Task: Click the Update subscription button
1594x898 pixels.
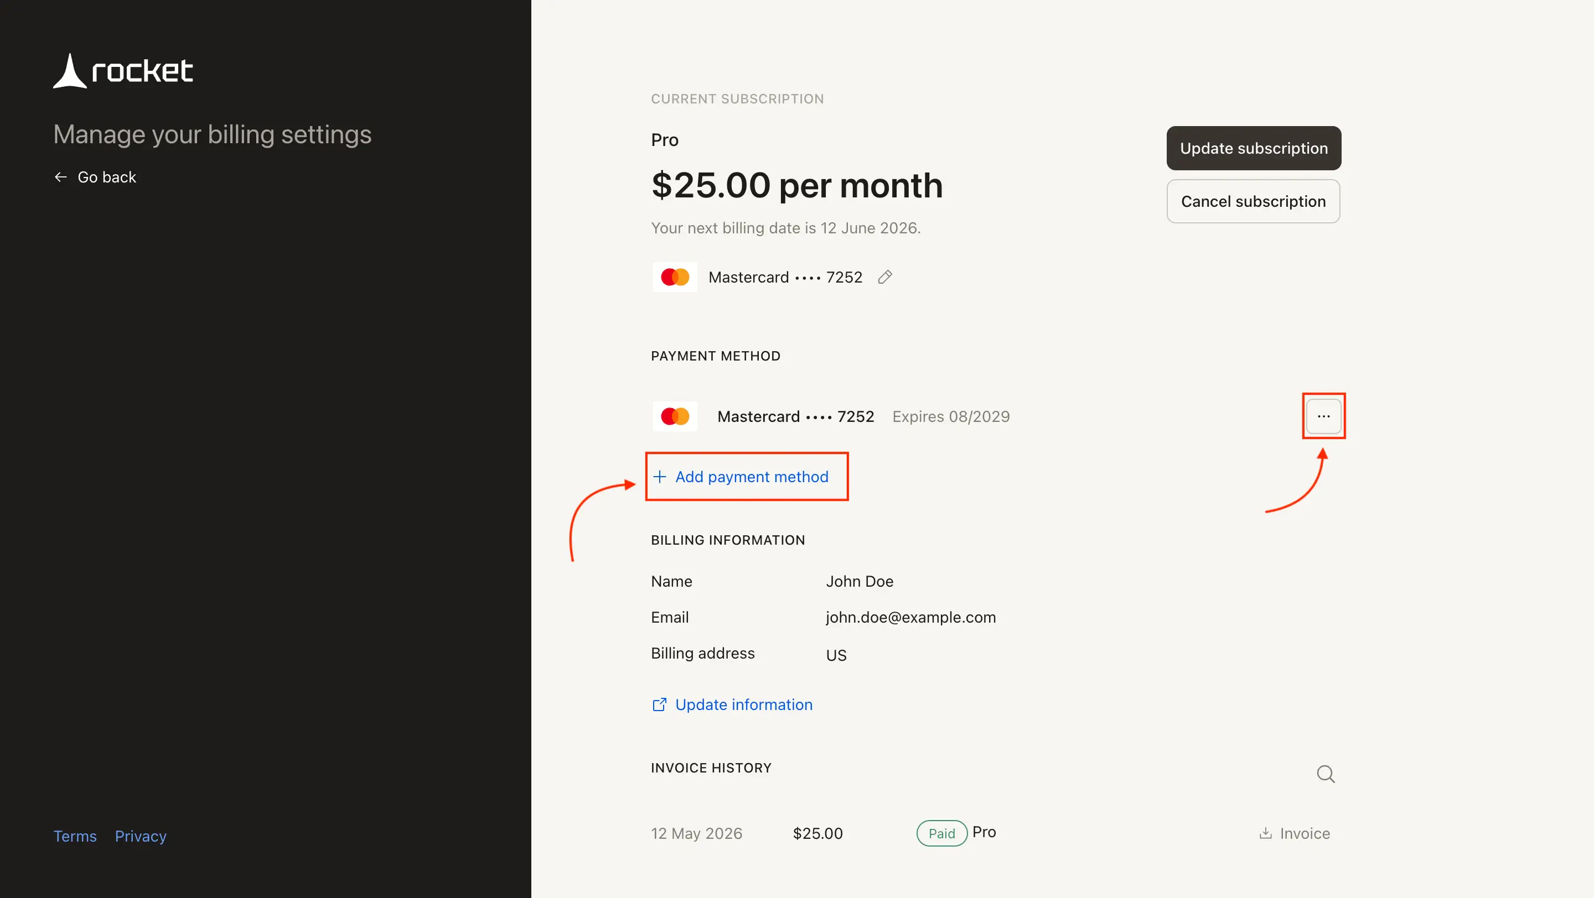Action: pos(1254,148)
